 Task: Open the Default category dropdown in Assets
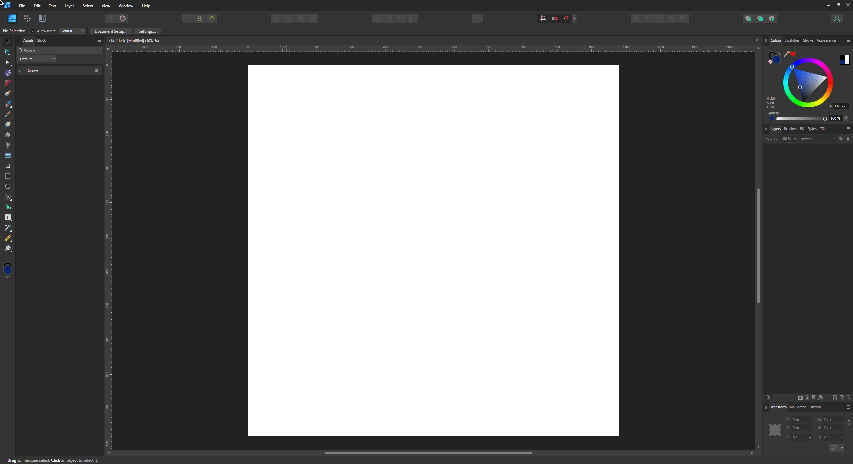(37, 59)
